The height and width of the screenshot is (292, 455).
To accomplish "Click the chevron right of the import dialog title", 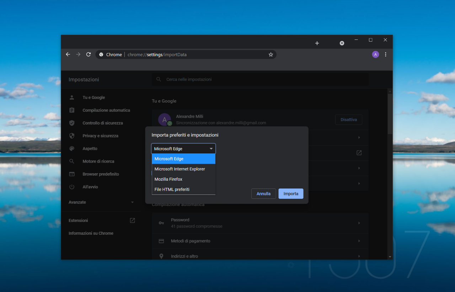I will pyautogui.click(x=359, y=137).
